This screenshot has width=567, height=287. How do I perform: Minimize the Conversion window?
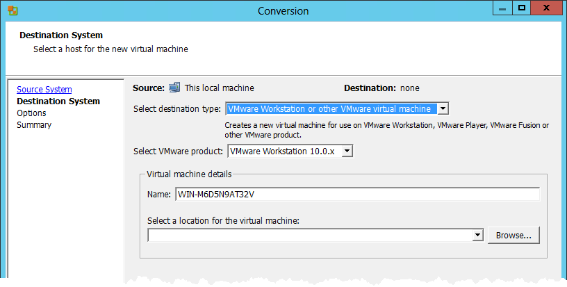pos(502,8)
